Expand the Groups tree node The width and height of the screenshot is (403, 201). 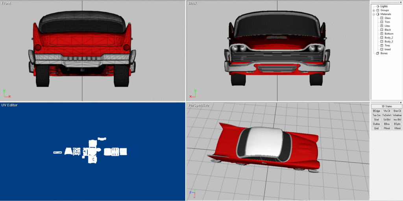[x=374, y=10]
